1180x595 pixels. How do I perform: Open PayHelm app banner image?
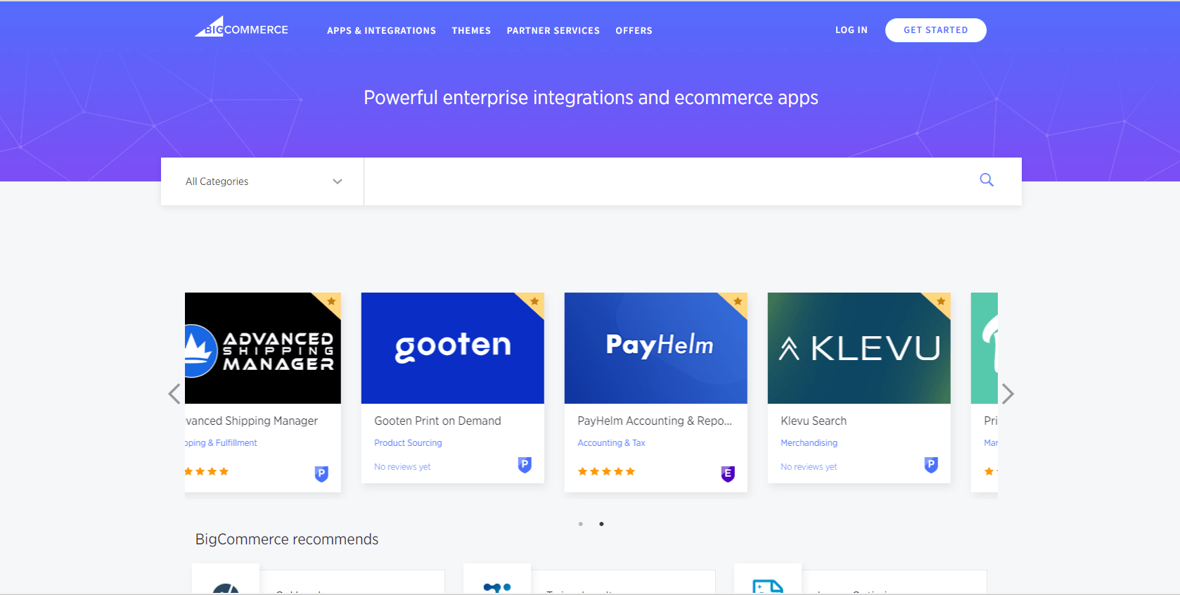pos(656,348)
